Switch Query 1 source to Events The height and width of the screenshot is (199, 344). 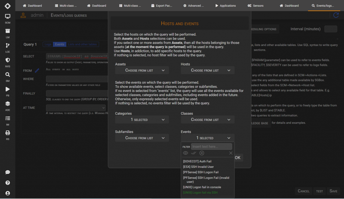coord(59,44)
